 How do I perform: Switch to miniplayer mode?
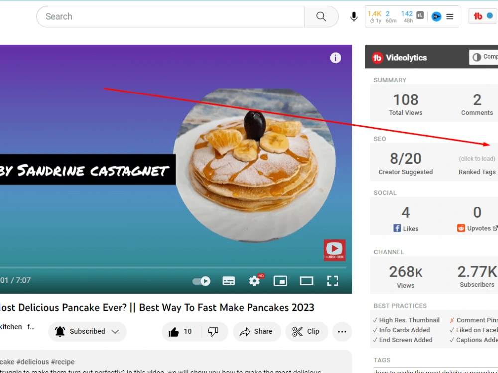coord(280,280)
